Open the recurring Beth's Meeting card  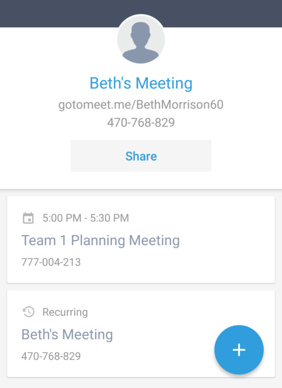(141, 333)
